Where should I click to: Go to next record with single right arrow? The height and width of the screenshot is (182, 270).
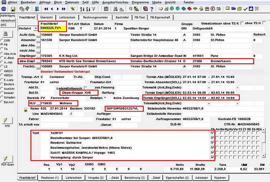(58, 9)
